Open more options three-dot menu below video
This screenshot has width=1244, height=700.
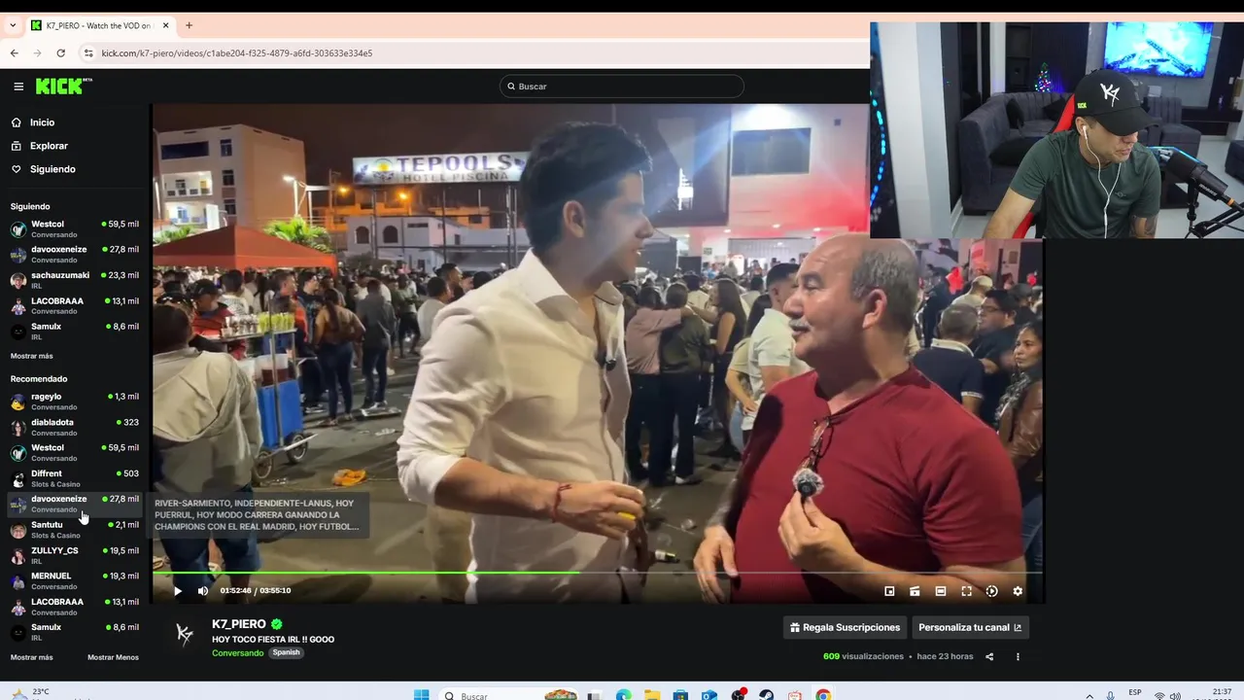point(1018,656)
